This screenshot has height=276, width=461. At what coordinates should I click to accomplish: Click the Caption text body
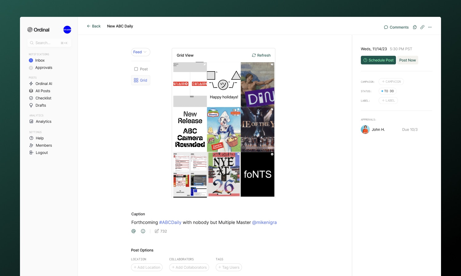pyautogui.click(x=204, y=223)
